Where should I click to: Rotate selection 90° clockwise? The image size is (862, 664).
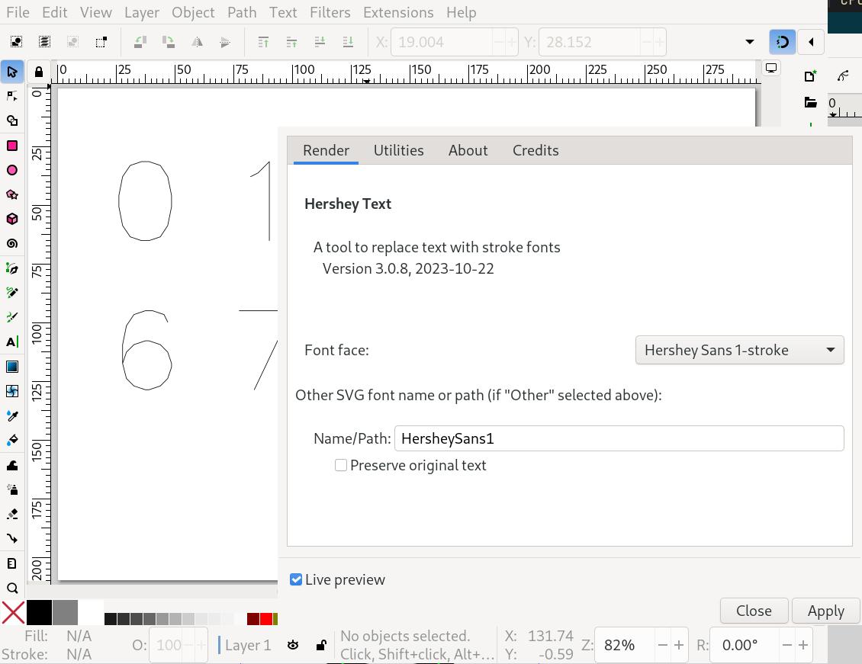(x=169, y=42)
